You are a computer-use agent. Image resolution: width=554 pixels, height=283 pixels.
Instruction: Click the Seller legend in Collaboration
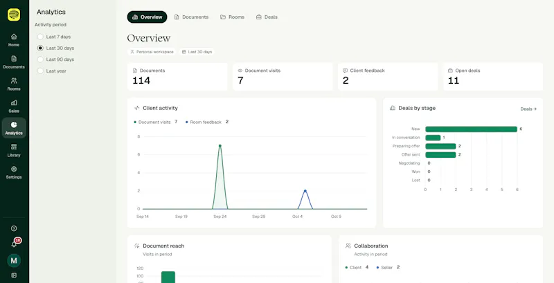388,268
